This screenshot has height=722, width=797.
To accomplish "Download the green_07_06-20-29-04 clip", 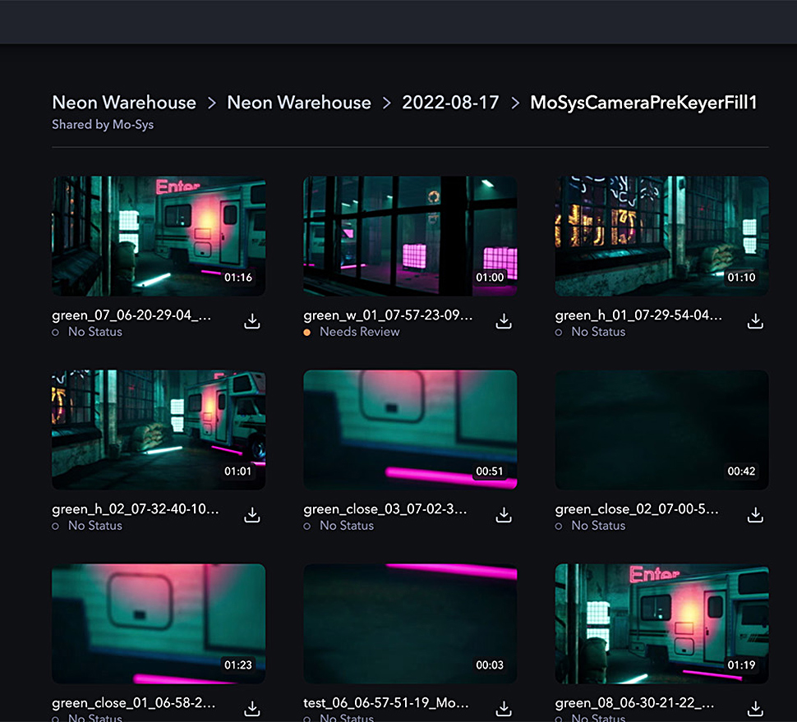I will (x=252, y=322).
